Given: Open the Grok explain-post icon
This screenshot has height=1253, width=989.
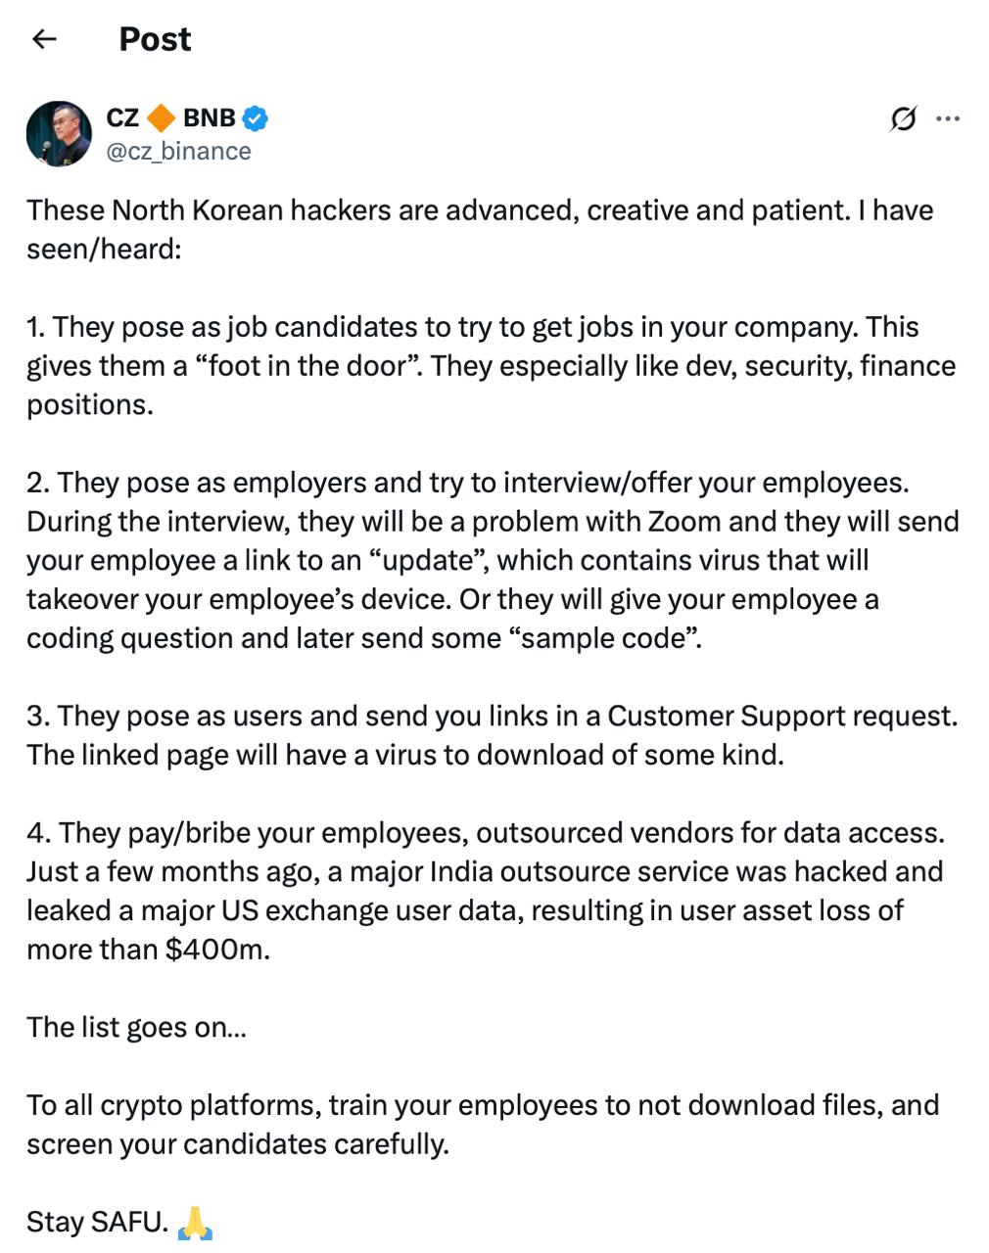Looking at the screenshot, I should [903, 119].
